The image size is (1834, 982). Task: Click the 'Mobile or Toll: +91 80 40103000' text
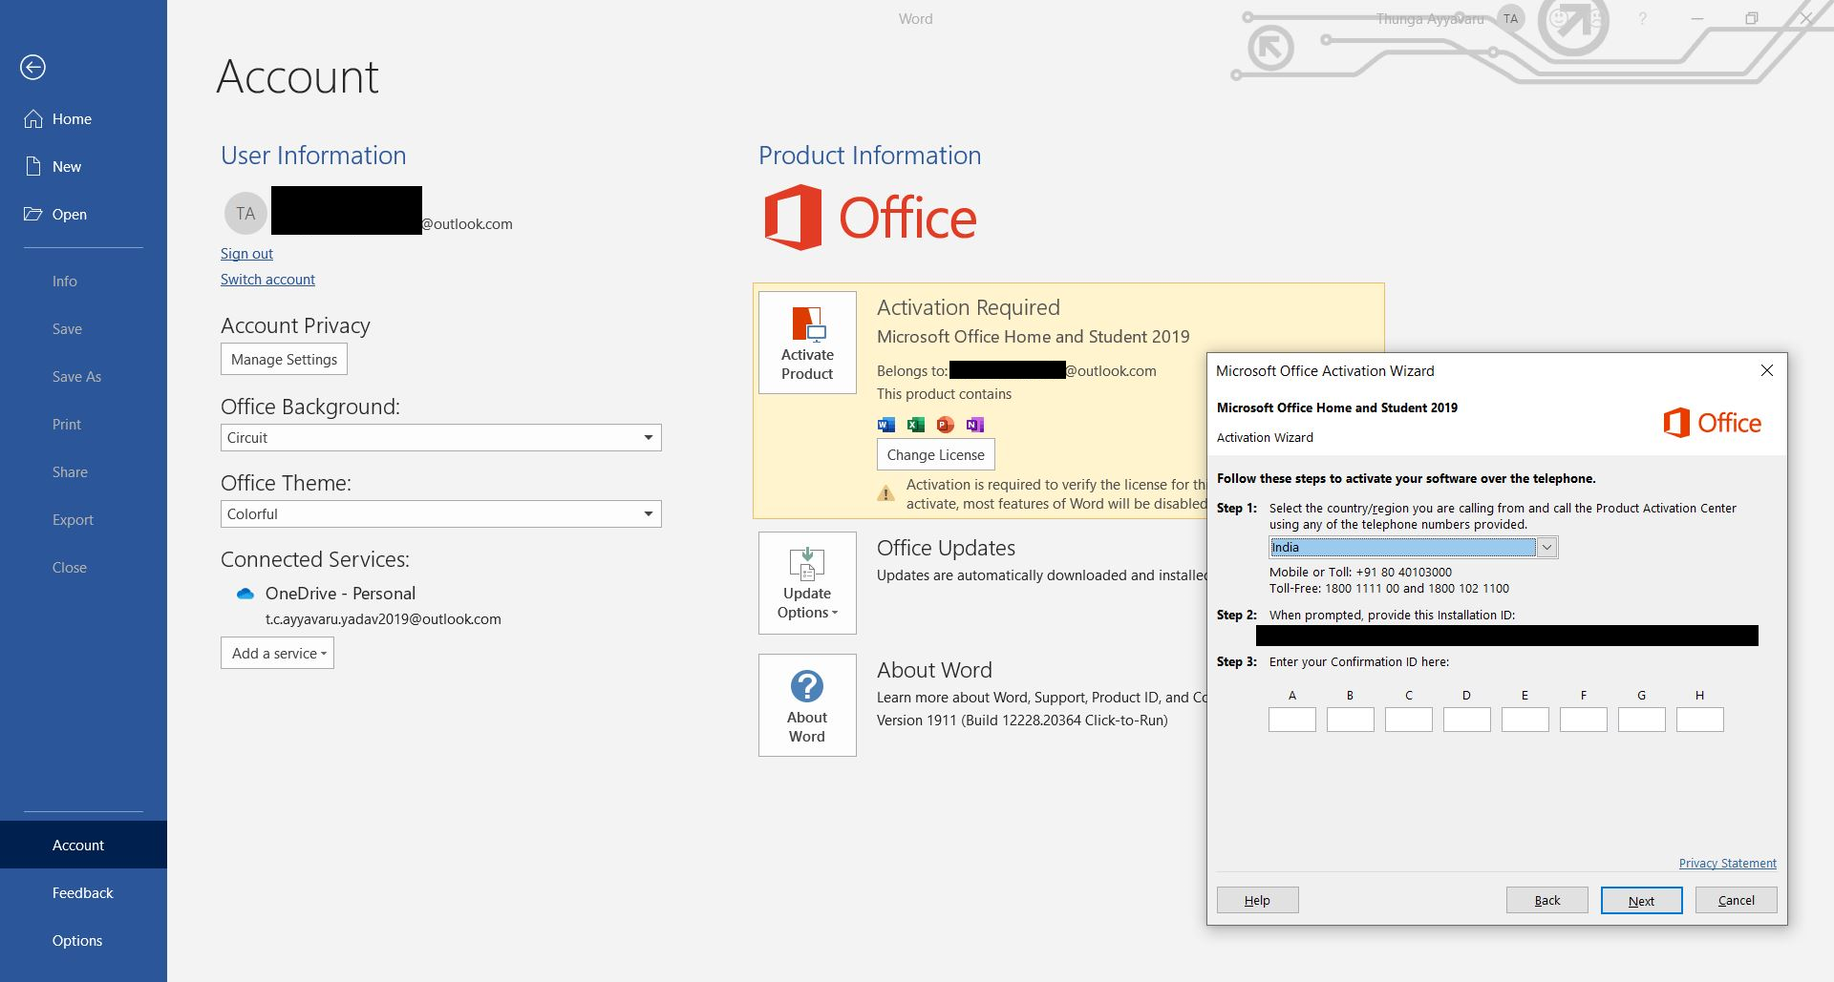(1360, 573)
